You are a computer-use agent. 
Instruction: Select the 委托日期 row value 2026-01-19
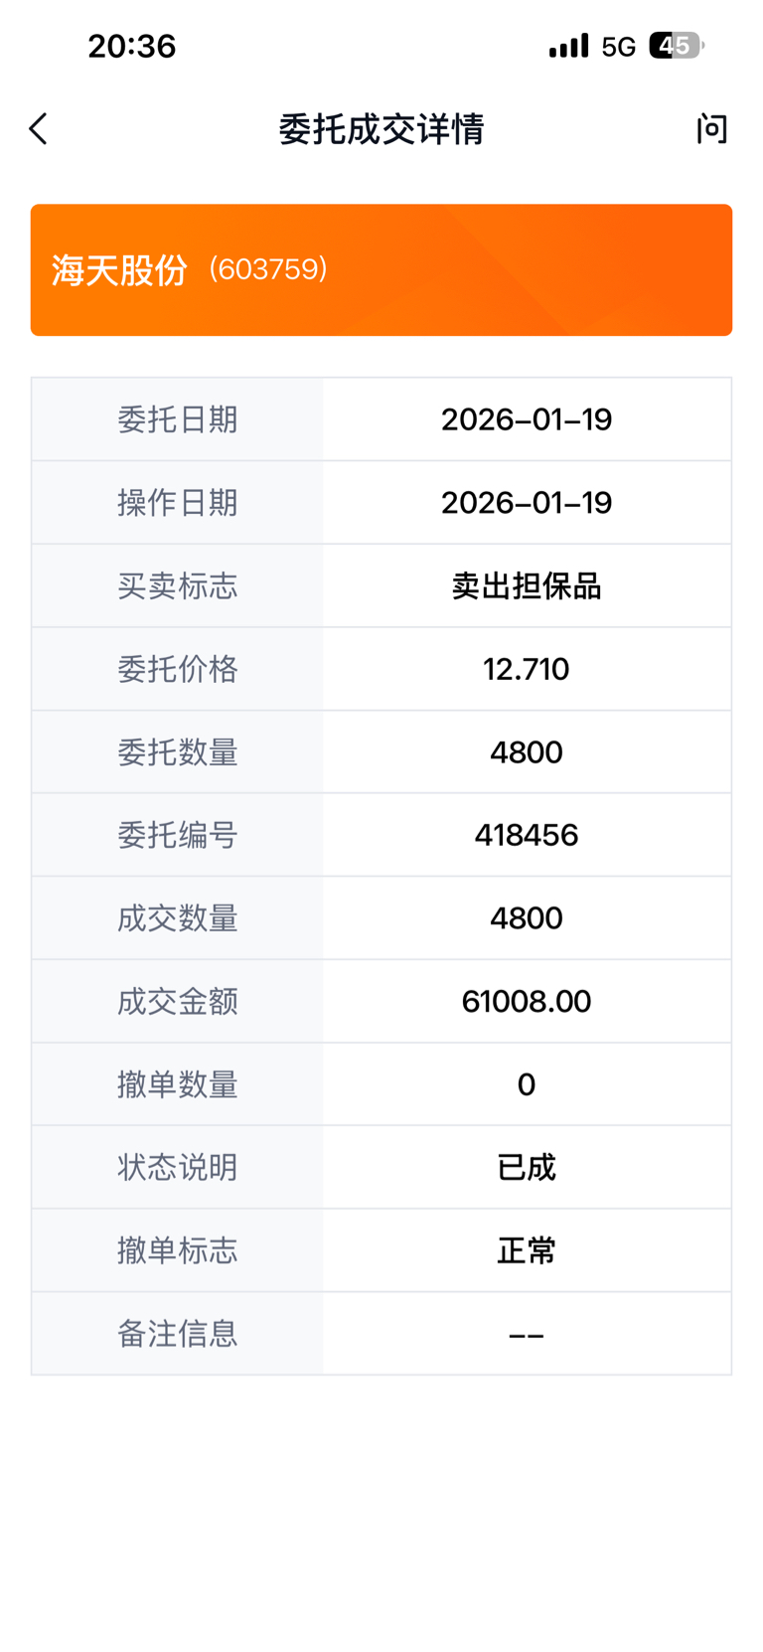(527, 419)
